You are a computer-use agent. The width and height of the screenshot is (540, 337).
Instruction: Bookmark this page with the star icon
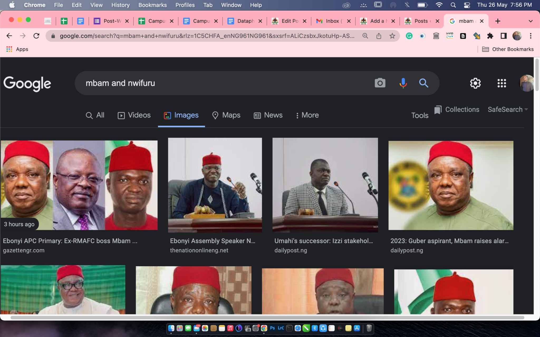[392, 36]
